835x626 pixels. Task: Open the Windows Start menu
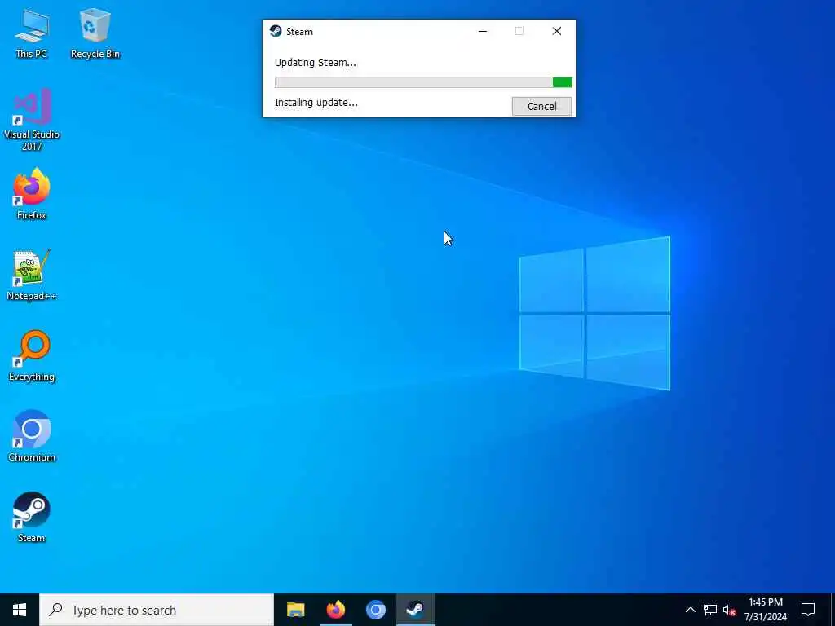point(20,610)
